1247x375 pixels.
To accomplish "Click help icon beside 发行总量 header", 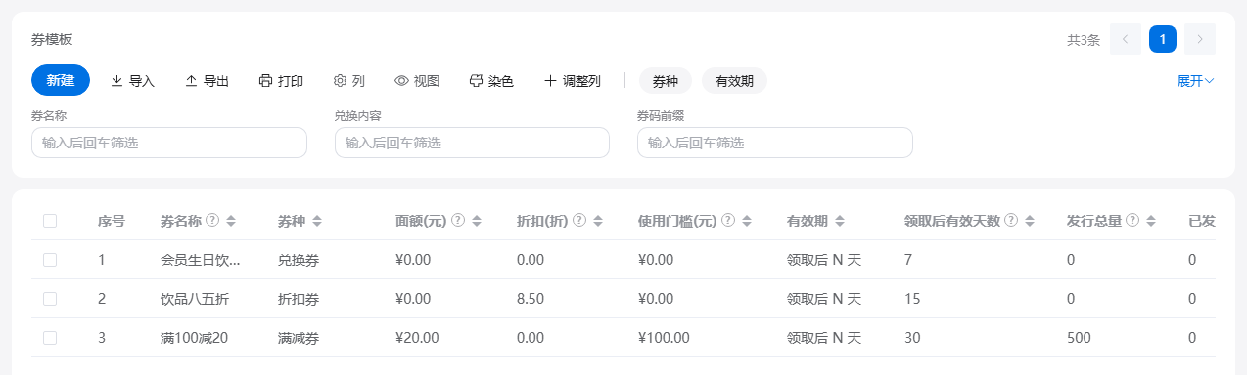I will [1132, 221].
